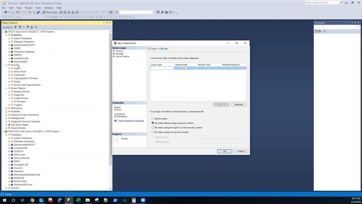Open the View connection properties link

131,121
